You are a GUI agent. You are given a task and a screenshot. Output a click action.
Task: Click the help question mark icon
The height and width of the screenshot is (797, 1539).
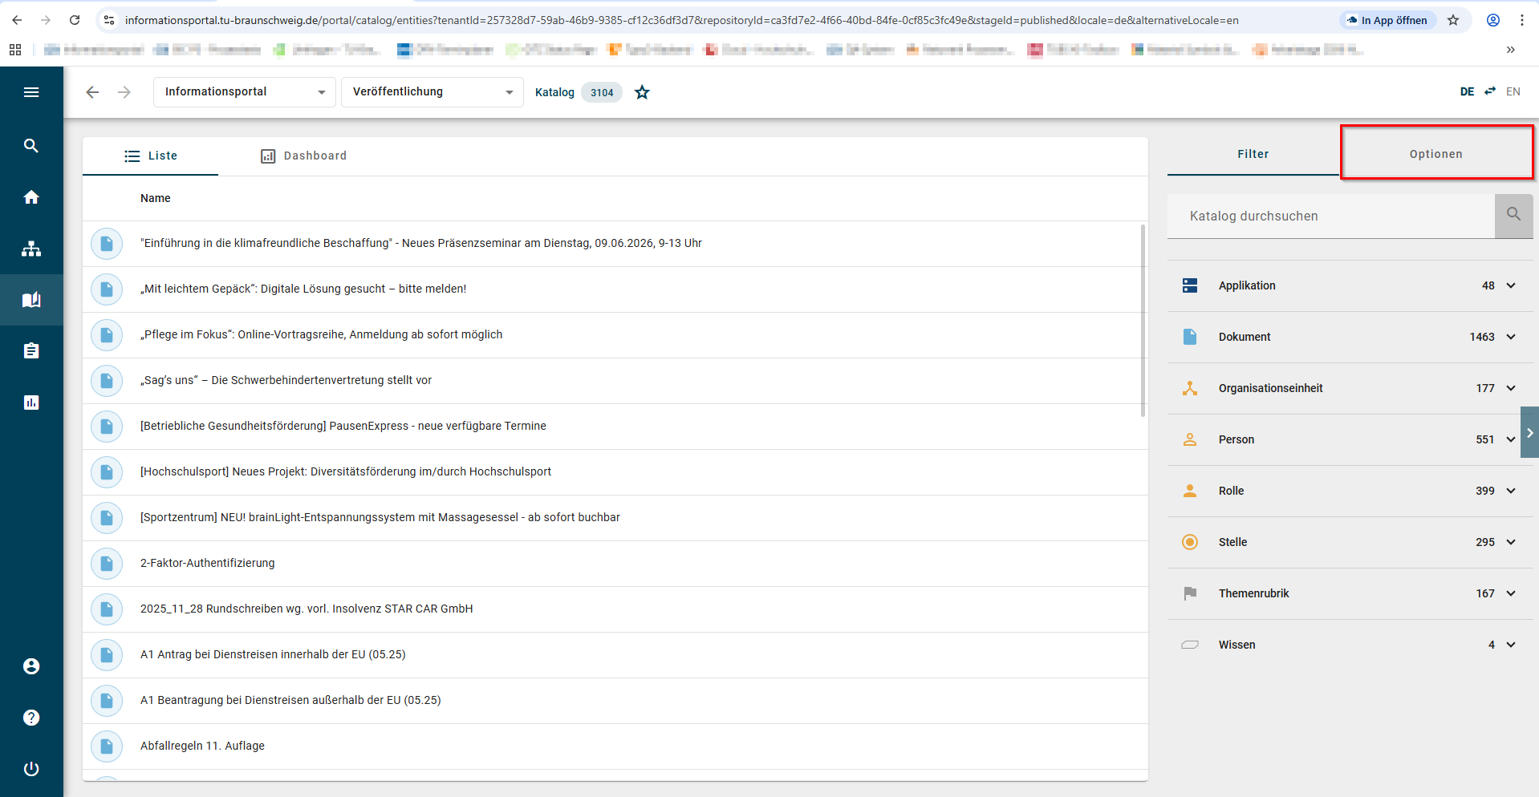[31, 718]
